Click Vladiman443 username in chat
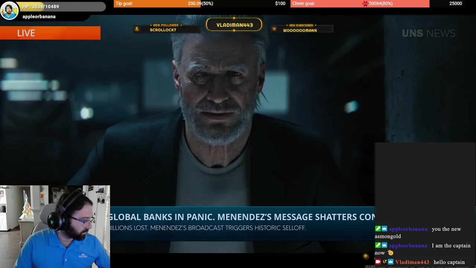The width and height of the screenshot is (476, 268). [x=412, y=262]
